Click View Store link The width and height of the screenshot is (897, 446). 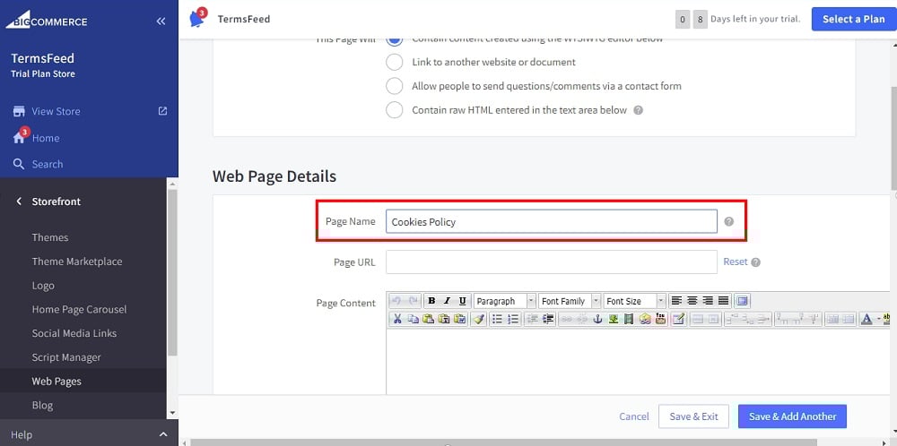(x=56, y=111)
